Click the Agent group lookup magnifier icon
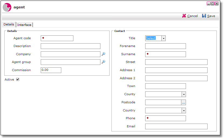This screenshot has width=224, height=139. point(103,62)
